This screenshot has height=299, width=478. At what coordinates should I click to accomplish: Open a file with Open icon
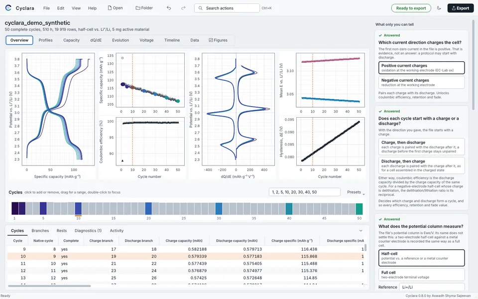[115, 8]
